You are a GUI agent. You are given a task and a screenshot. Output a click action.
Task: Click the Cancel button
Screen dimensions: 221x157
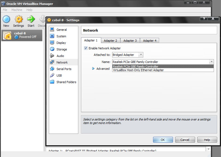tap(185, 140)
